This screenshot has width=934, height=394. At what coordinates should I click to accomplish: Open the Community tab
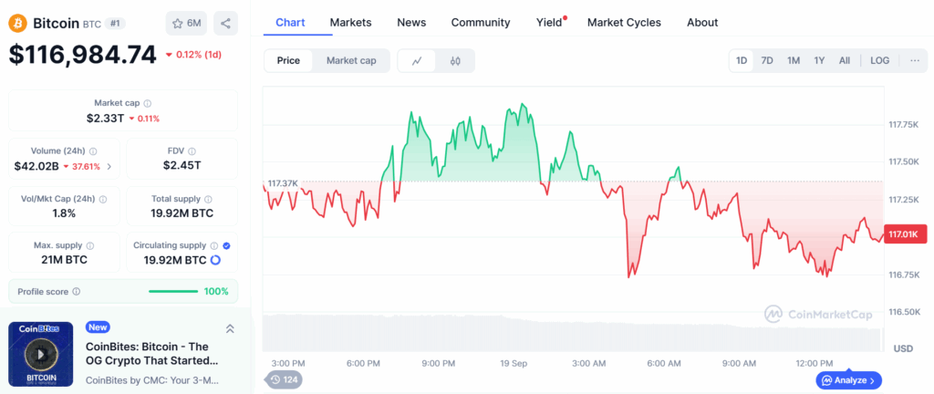(481, 23)
